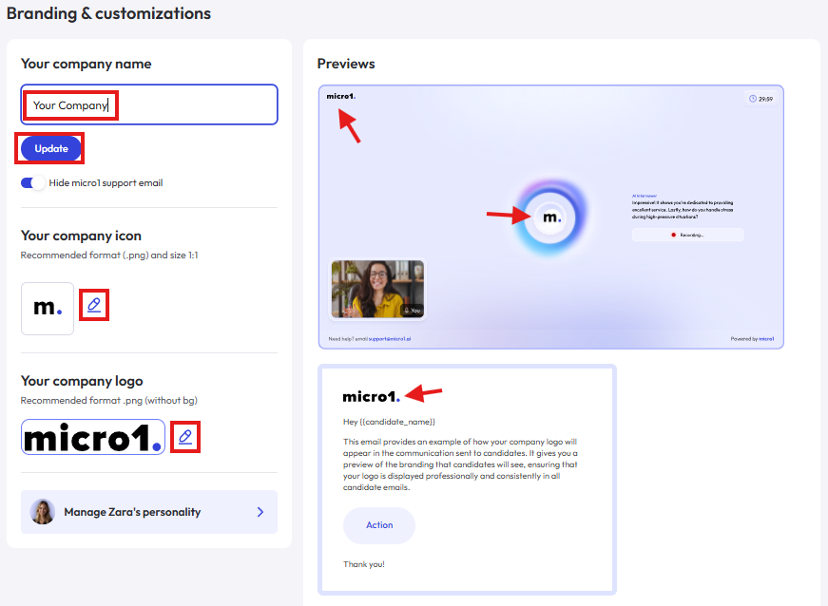Click the Your Company name input field
This screenshot has width=828, height=606.
point(148,104)
